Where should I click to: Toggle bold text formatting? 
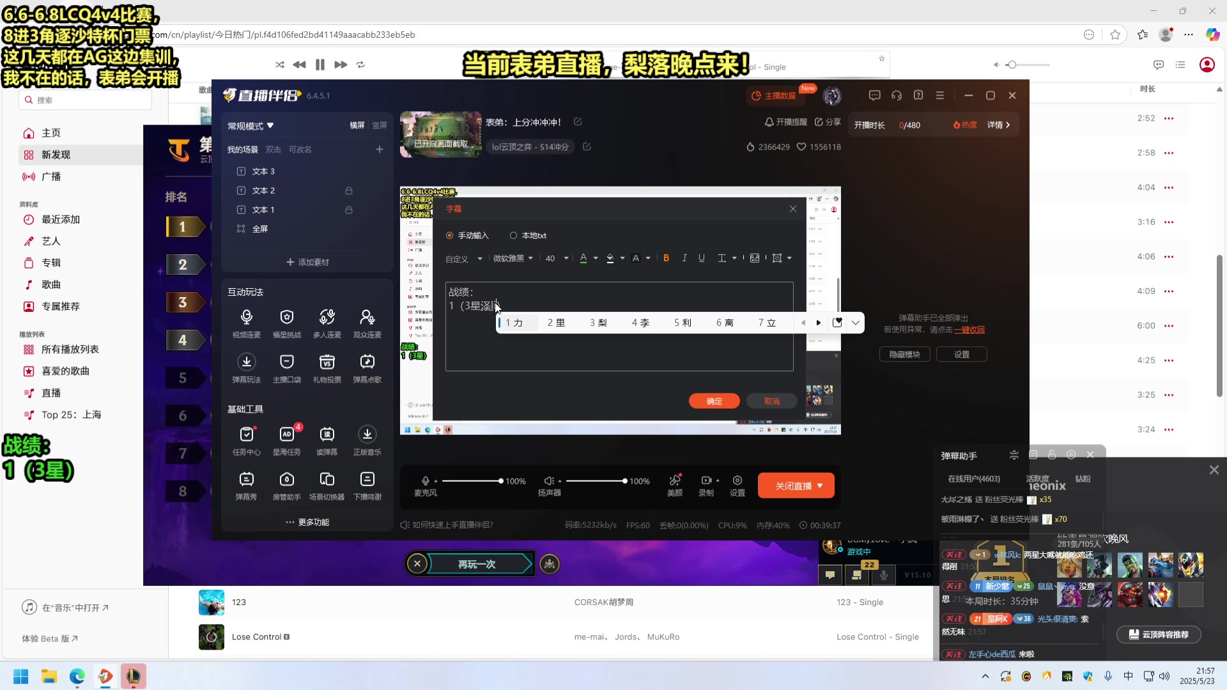tap(667, 258)
